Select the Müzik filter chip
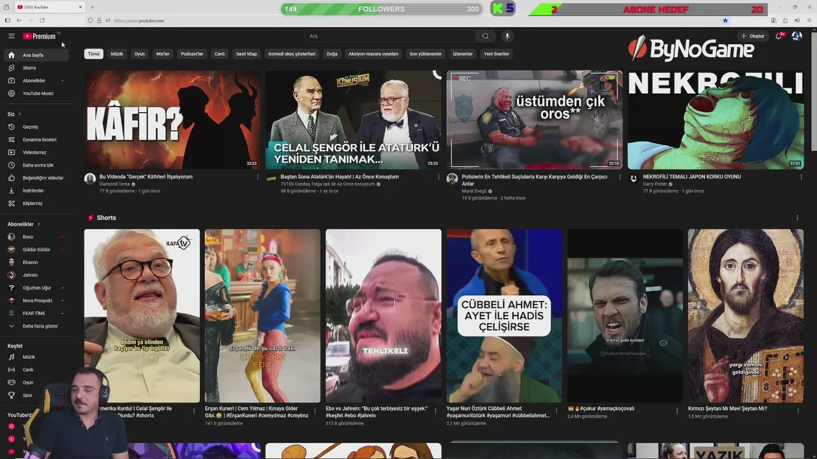817x459 pixels. pos(117,54)
